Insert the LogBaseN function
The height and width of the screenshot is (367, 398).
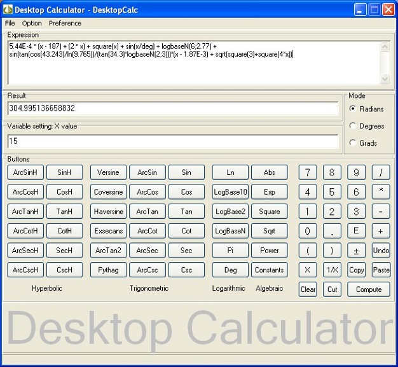(x=230, y=231)
